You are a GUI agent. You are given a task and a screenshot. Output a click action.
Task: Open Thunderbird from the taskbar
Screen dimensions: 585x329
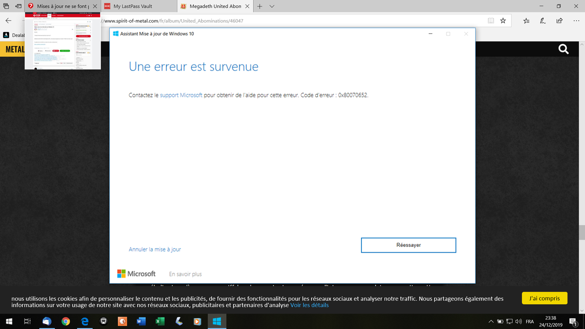coord(46,321)
